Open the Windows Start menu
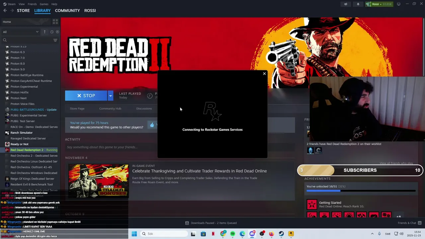Screen dimensions: 425x239 134,234
